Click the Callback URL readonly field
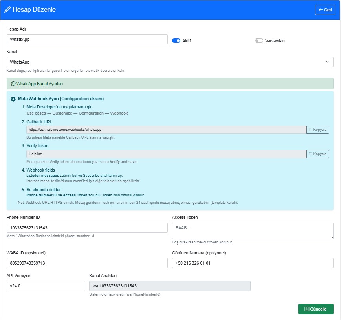 (166, 130)
